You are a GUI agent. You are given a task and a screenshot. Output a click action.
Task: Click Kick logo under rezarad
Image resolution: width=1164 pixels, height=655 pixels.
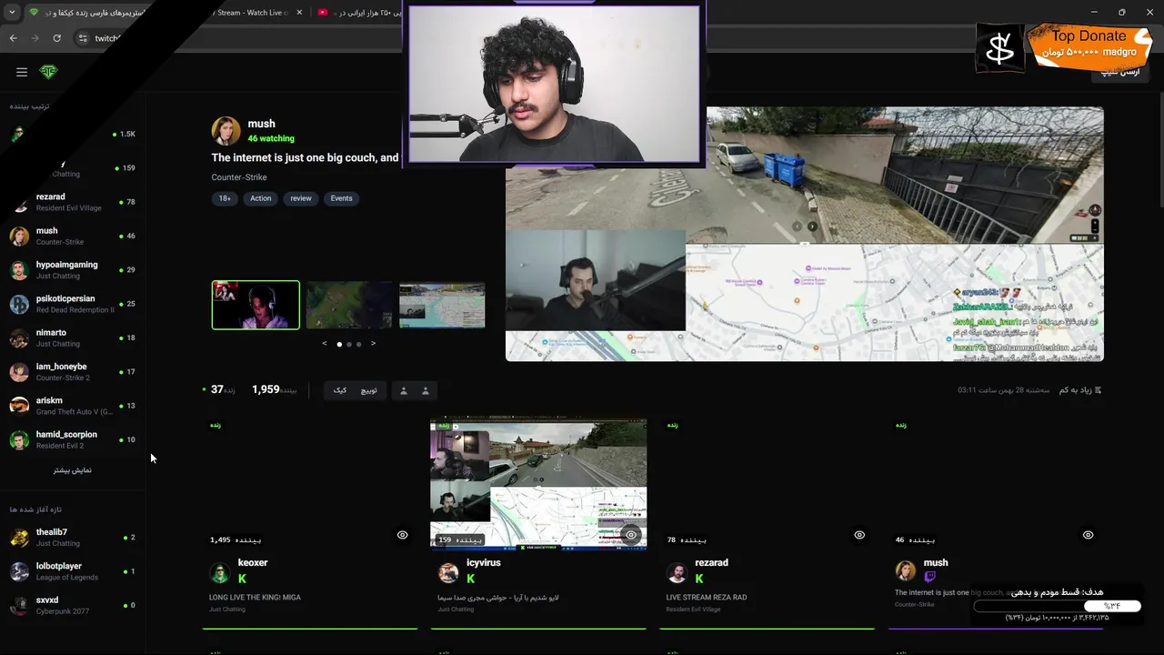click(699, 579)
